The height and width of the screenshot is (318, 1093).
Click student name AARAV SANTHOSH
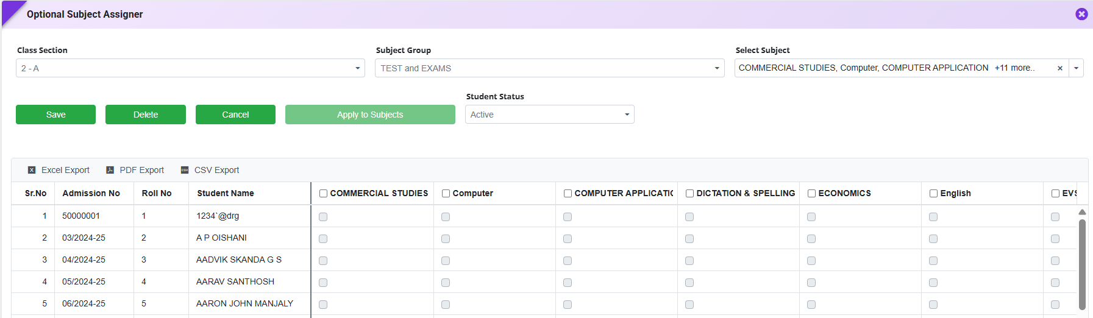pos(235,281)
